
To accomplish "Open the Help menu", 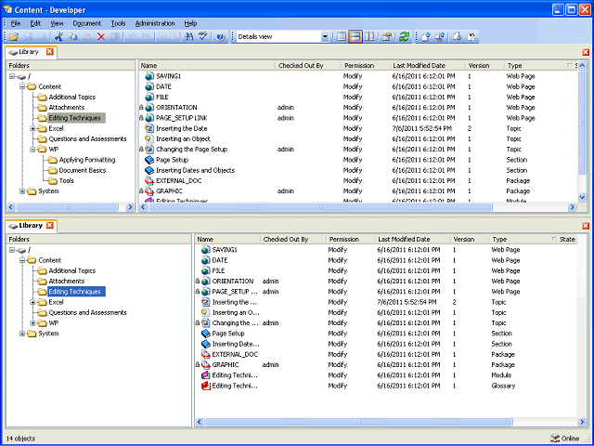I will (190, 23).
